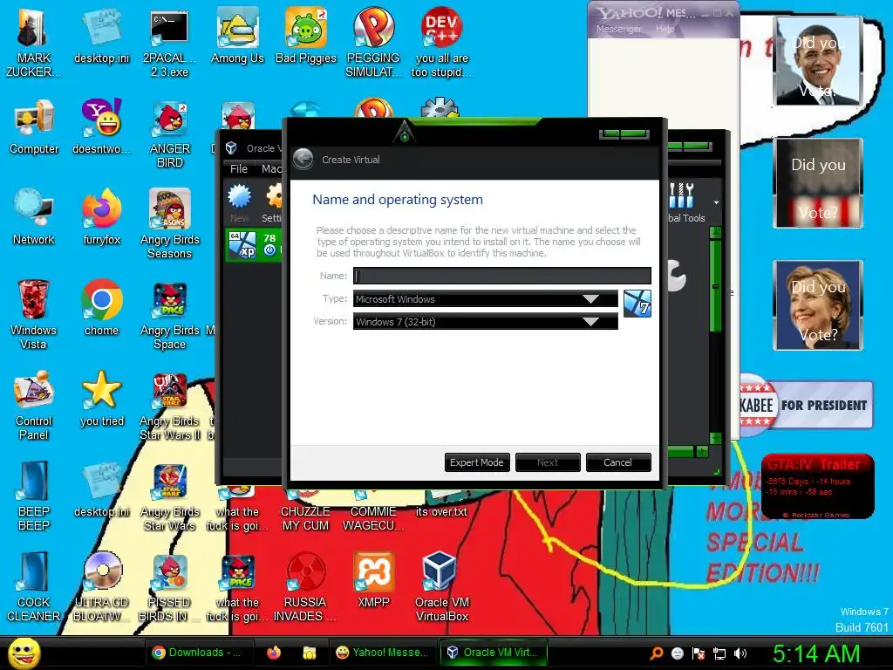Screen dimensions: 893x670
Task: Open the Control Panel desktop icon
Action: point(34,405)
